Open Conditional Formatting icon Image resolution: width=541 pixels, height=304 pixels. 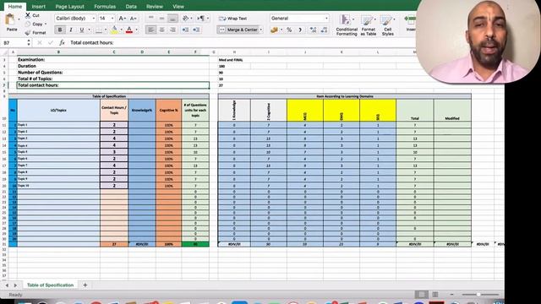(x=346, y=20)
